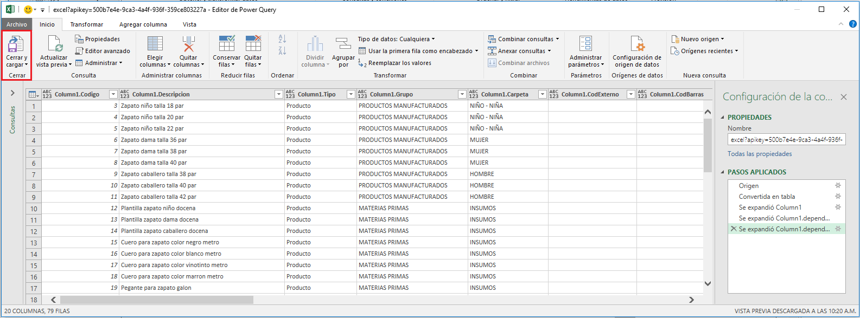This screenshot has height=318, width=860.
Task: Open Configuración de origen de datos
Action: [x=636, y=45]
